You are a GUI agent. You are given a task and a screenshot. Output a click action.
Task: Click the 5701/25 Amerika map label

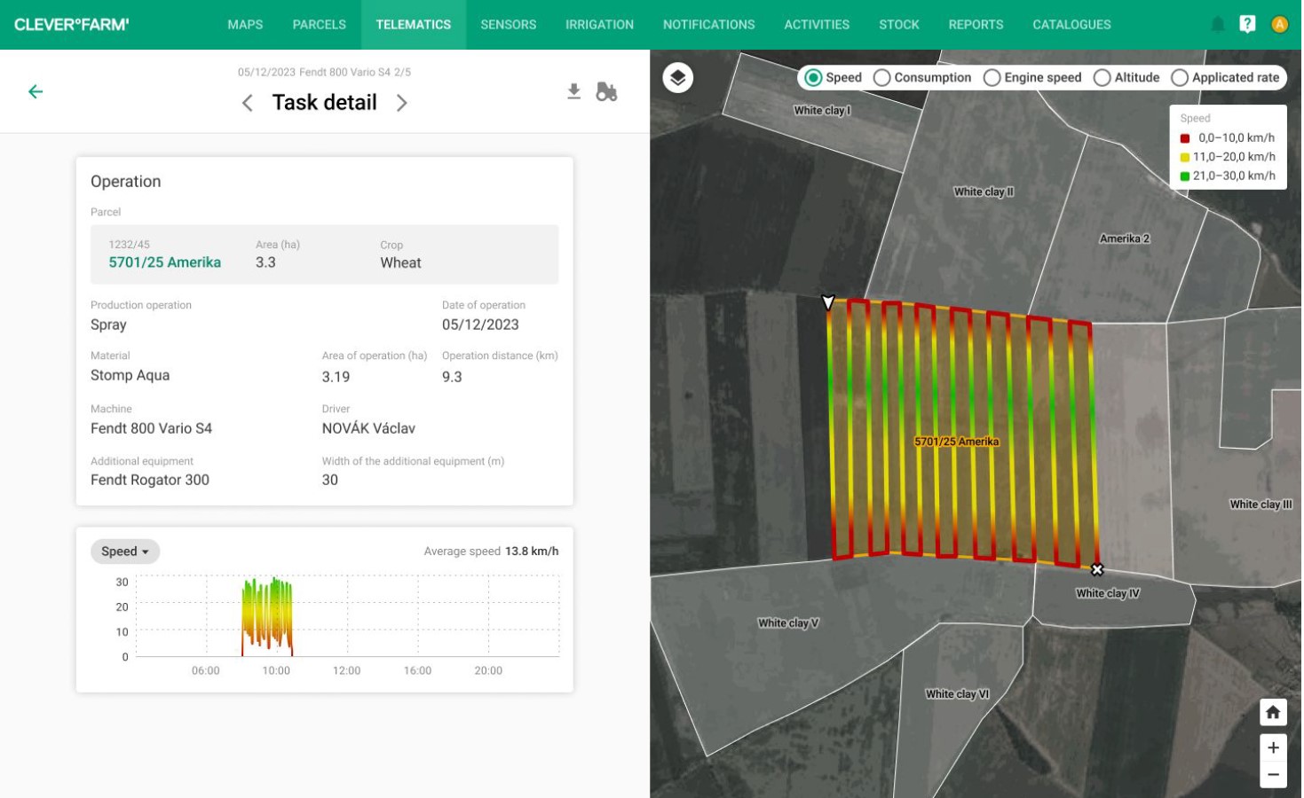click(x=957, y=442)
